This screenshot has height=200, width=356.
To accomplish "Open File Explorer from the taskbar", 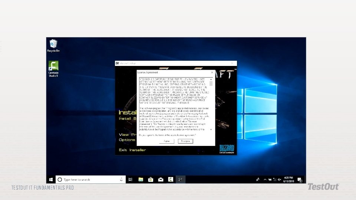I will tap(141, 180).
